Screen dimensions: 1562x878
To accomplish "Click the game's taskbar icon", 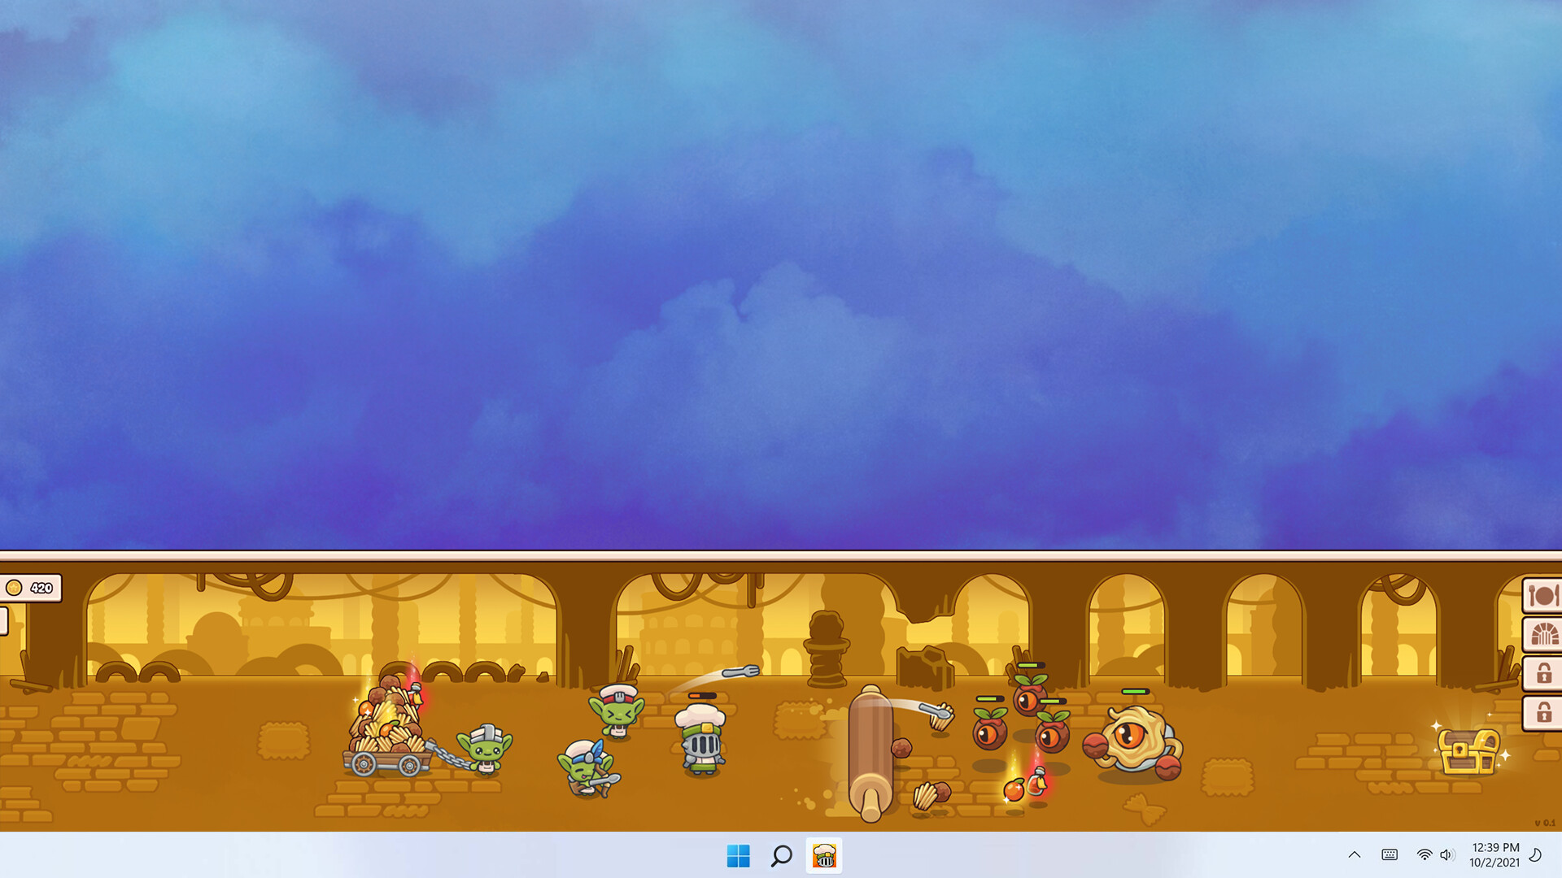I will coord(824,855).
